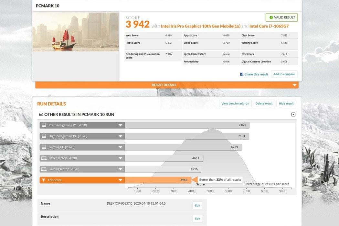
Task: Click the sailing ship benchmark thumbnail
Action: [76, 32]
